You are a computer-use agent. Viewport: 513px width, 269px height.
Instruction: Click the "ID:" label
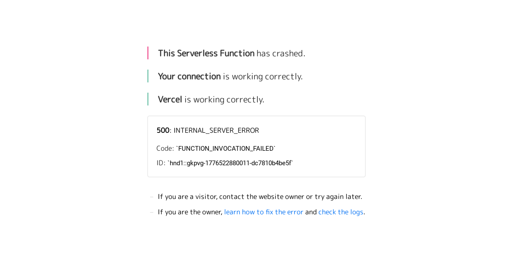pyautogui.click(x=161, y=163)
